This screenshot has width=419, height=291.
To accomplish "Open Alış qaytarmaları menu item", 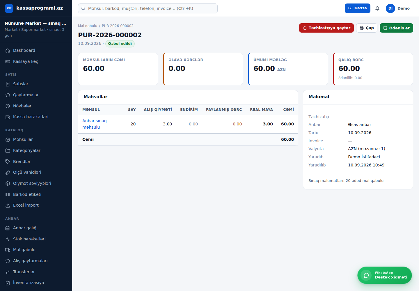I will [36, 261].
